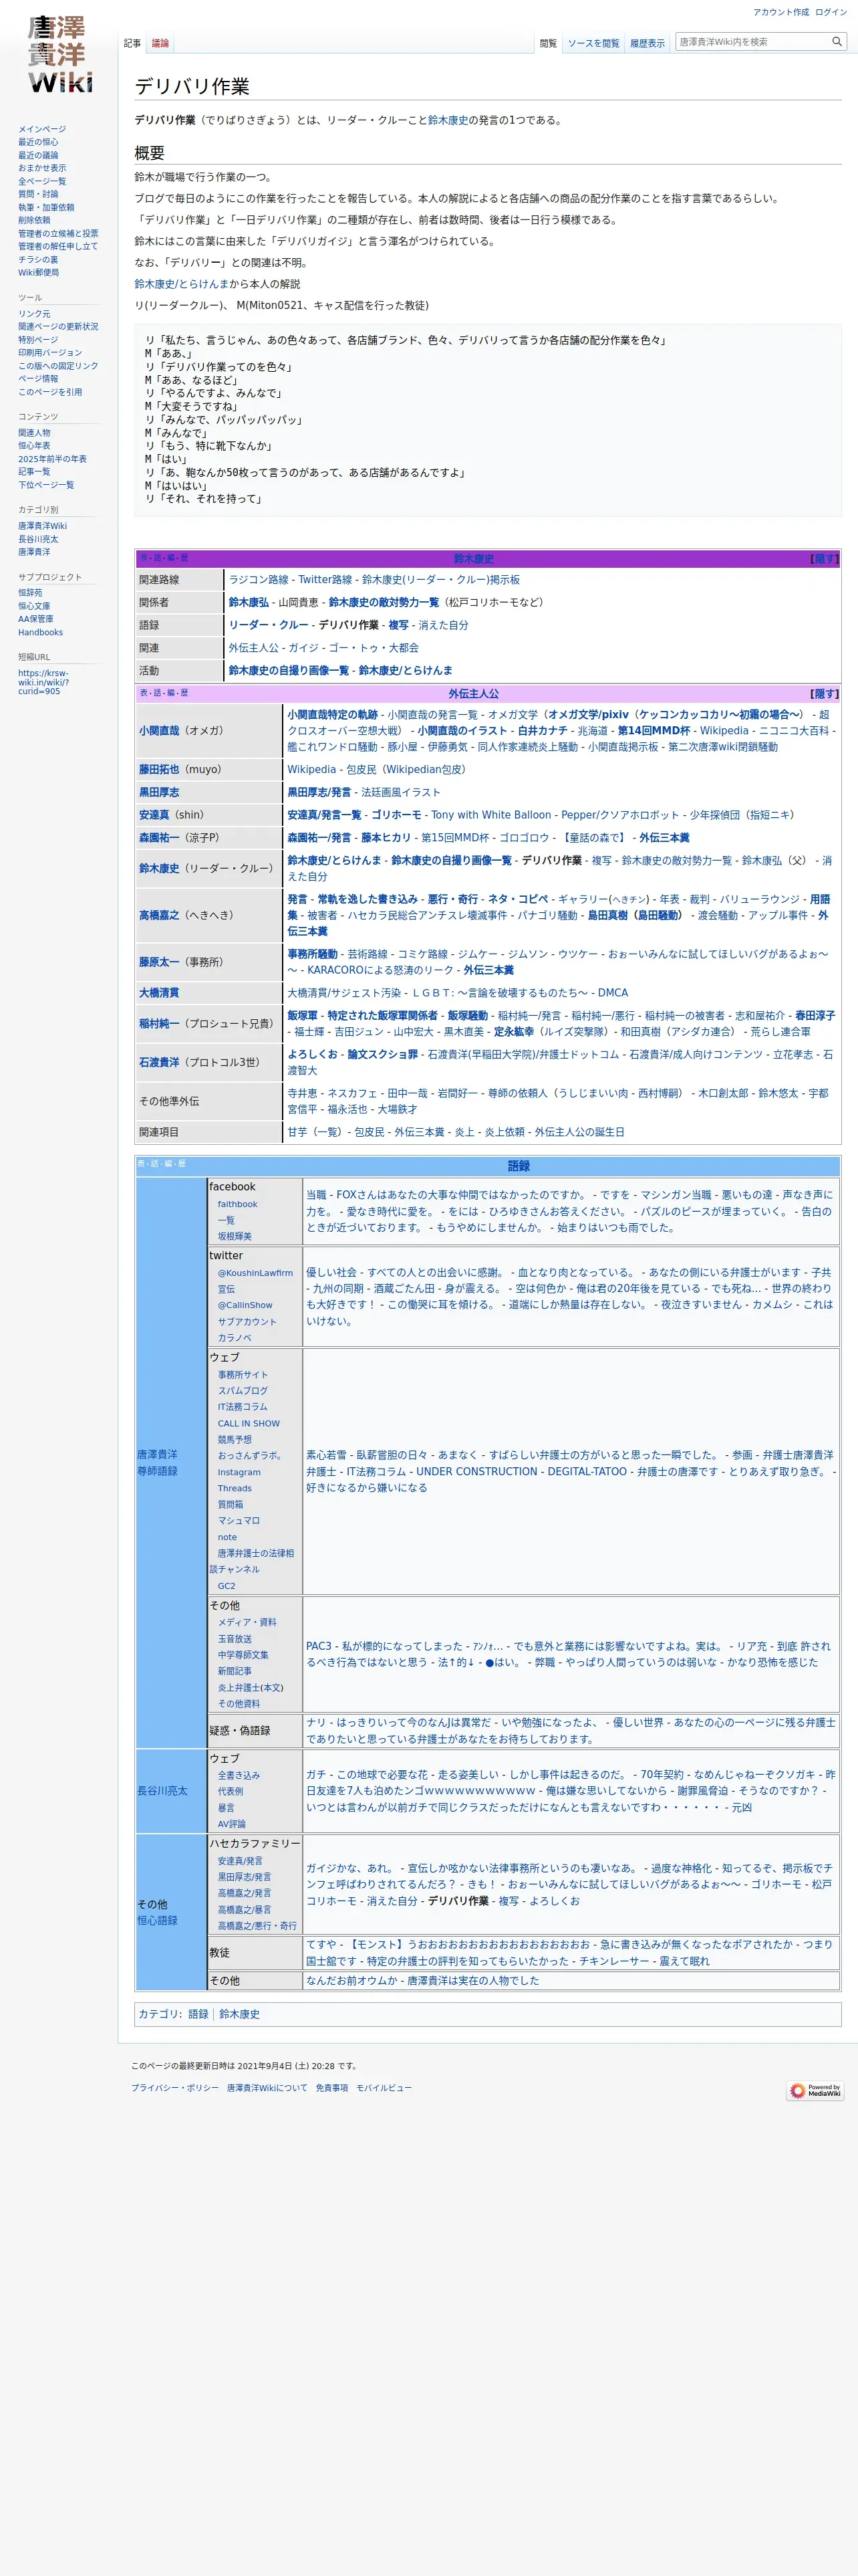Open 恒心文庫 in the subprojects section
This screenshot has width=858, height=2576.
tap(34, 606)
